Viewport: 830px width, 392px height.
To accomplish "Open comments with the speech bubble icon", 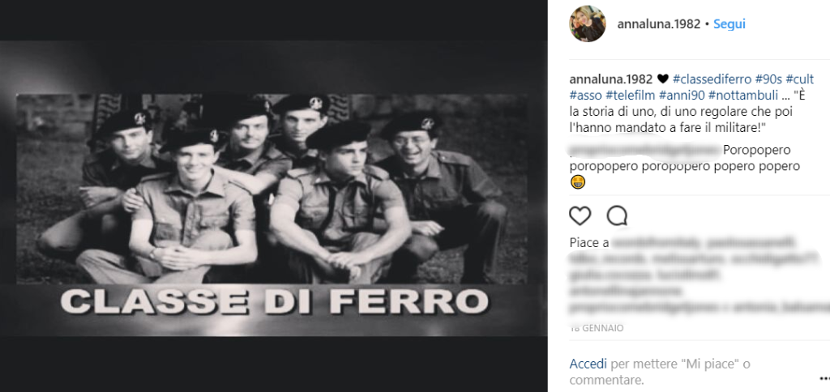I will click(617, 215).
